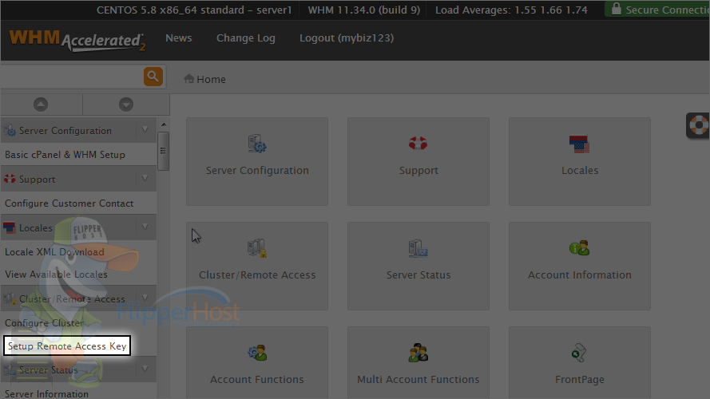
Task: Click the WHM 11.34.0 (build 9) text
Action: point(364,10)
